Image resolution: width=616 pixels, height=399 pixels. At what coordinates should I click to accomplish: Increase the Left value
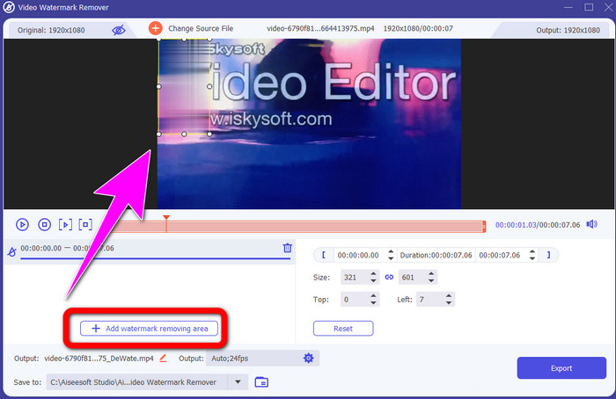[449, 296]
